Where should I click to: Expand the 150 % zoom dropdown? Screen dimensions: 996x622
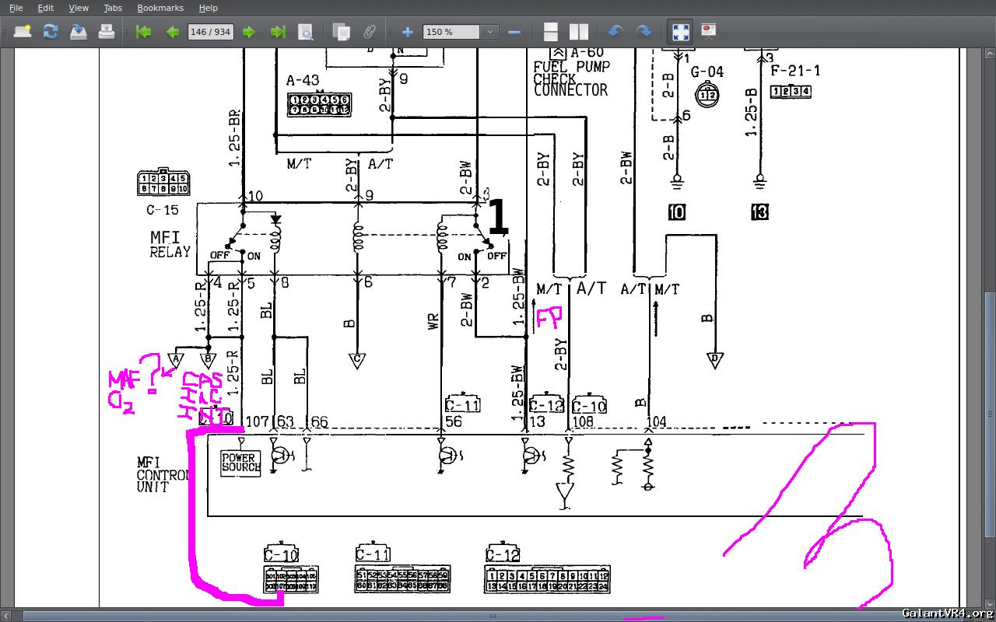[489, 32]
